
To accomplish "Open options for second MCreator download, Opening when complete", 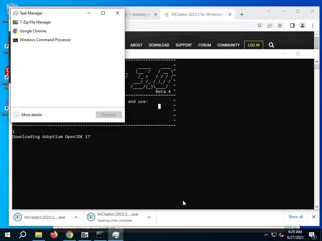I will coord(149,217).
